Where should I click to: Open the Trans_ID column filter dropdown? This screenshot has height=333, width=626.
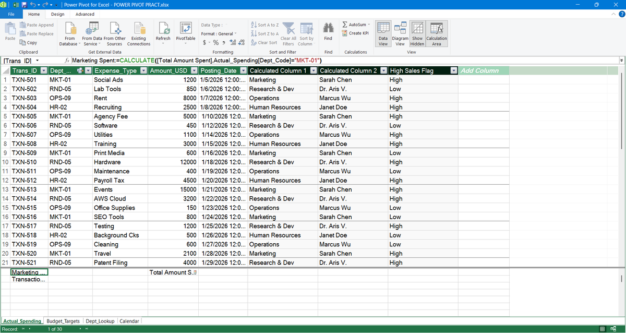[x=44, y=70]
